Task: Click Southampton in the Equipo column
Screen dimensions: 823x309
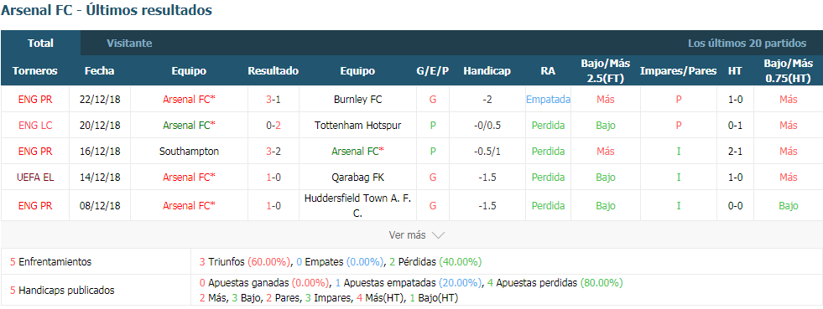Action: tap(189, 152)
